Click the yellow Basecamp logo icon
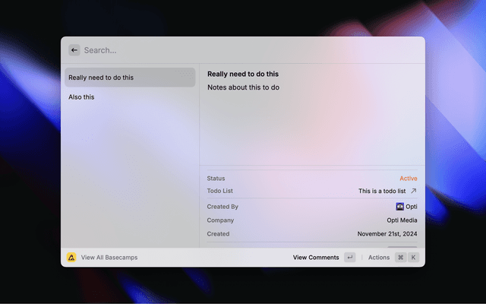 (x=71, y=258)
